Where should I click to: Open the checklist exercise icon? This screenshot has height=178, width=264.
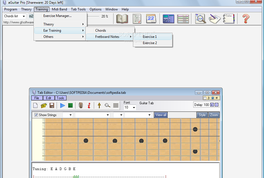pyautogui.click(x=137, y=19)
